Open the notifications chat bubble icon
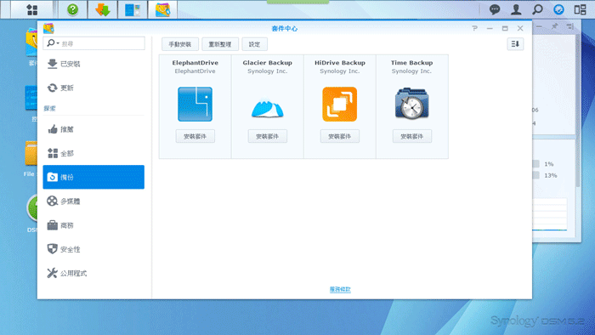 (x=495, y=9)
